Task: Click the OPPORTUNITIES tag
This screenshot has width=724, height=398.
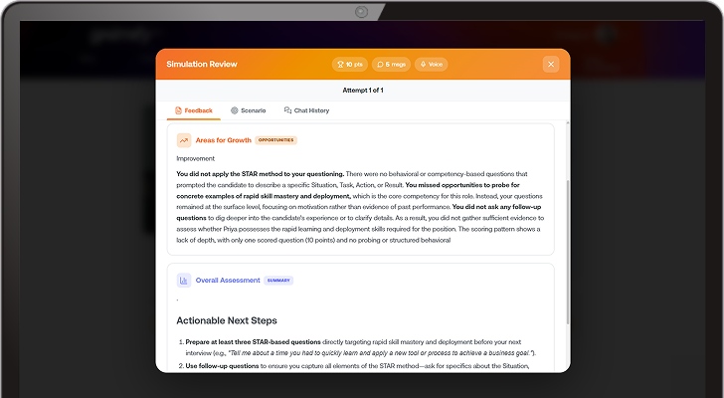Action: tap(275, 140)
